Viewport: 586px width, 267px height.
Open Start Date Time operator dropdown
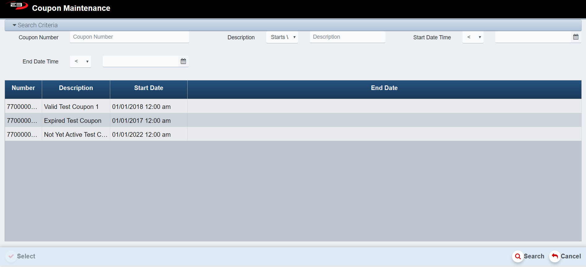click(473, 37)
